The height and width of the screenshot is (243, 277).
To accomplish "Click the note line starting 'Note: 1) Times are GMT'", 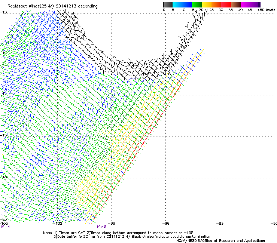I will point(118,233).
